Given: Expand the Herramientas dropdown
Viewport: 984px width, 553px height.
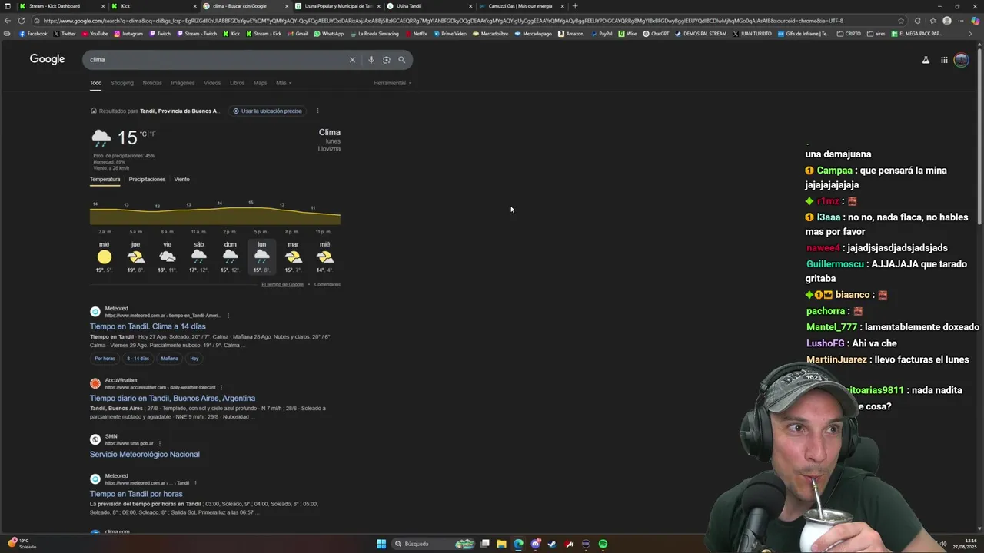Looking at the screenshot, I should [392, 83].
